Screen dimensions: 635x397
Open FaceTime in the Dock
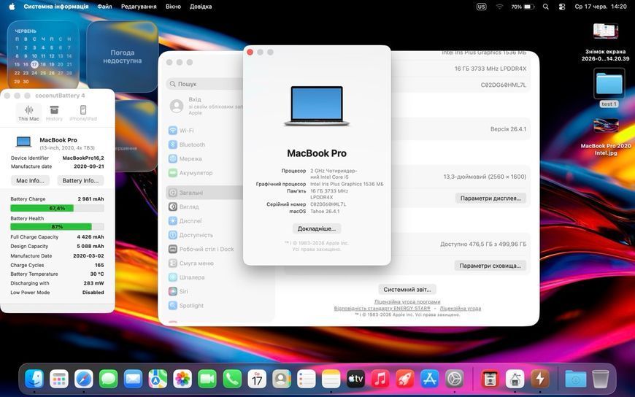click(207, 379)
